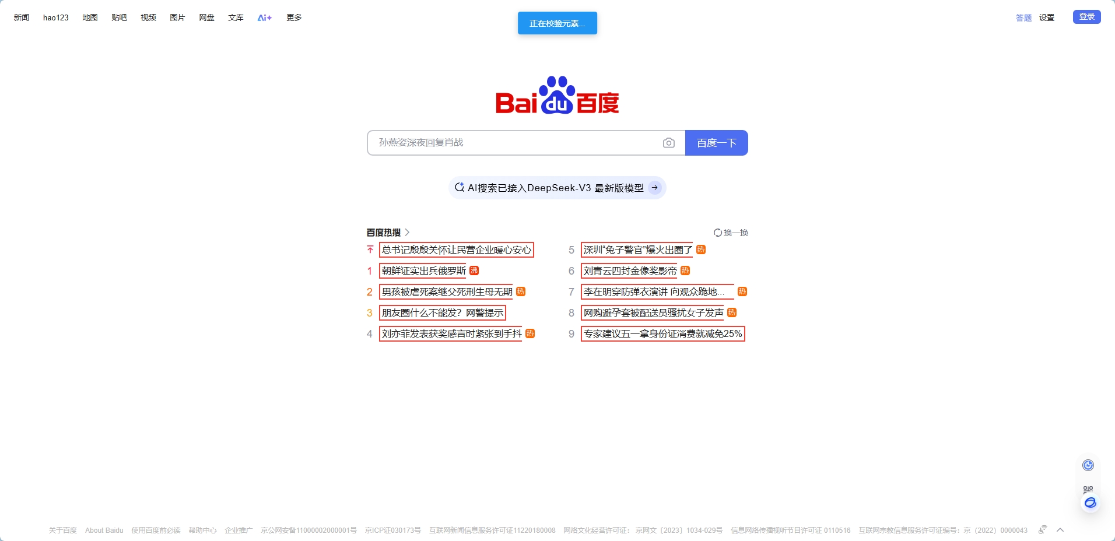The height and width of the screenshot is (541, 1115).
Task: Click the 热 badge beside 深圳"兔子警官"
Action: point(701,250)
